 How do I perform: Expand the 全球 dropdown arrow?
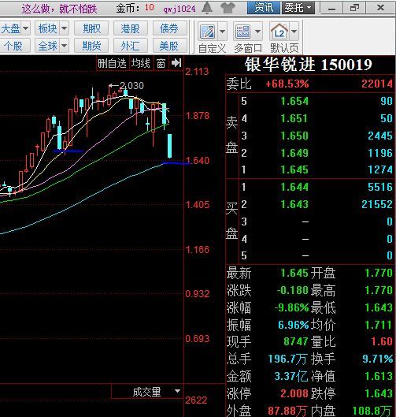click(x=65, y=46)
